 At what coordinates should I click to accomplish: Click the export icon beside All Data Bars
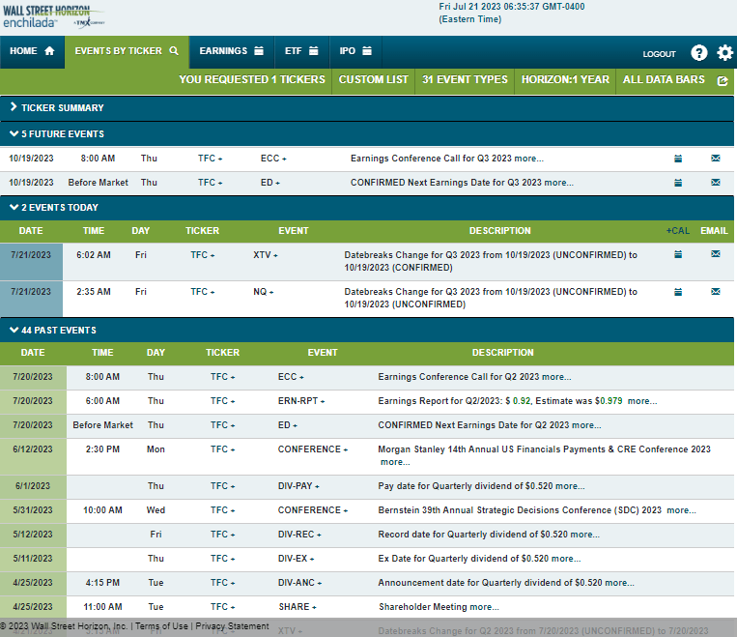tap(723, 81)
